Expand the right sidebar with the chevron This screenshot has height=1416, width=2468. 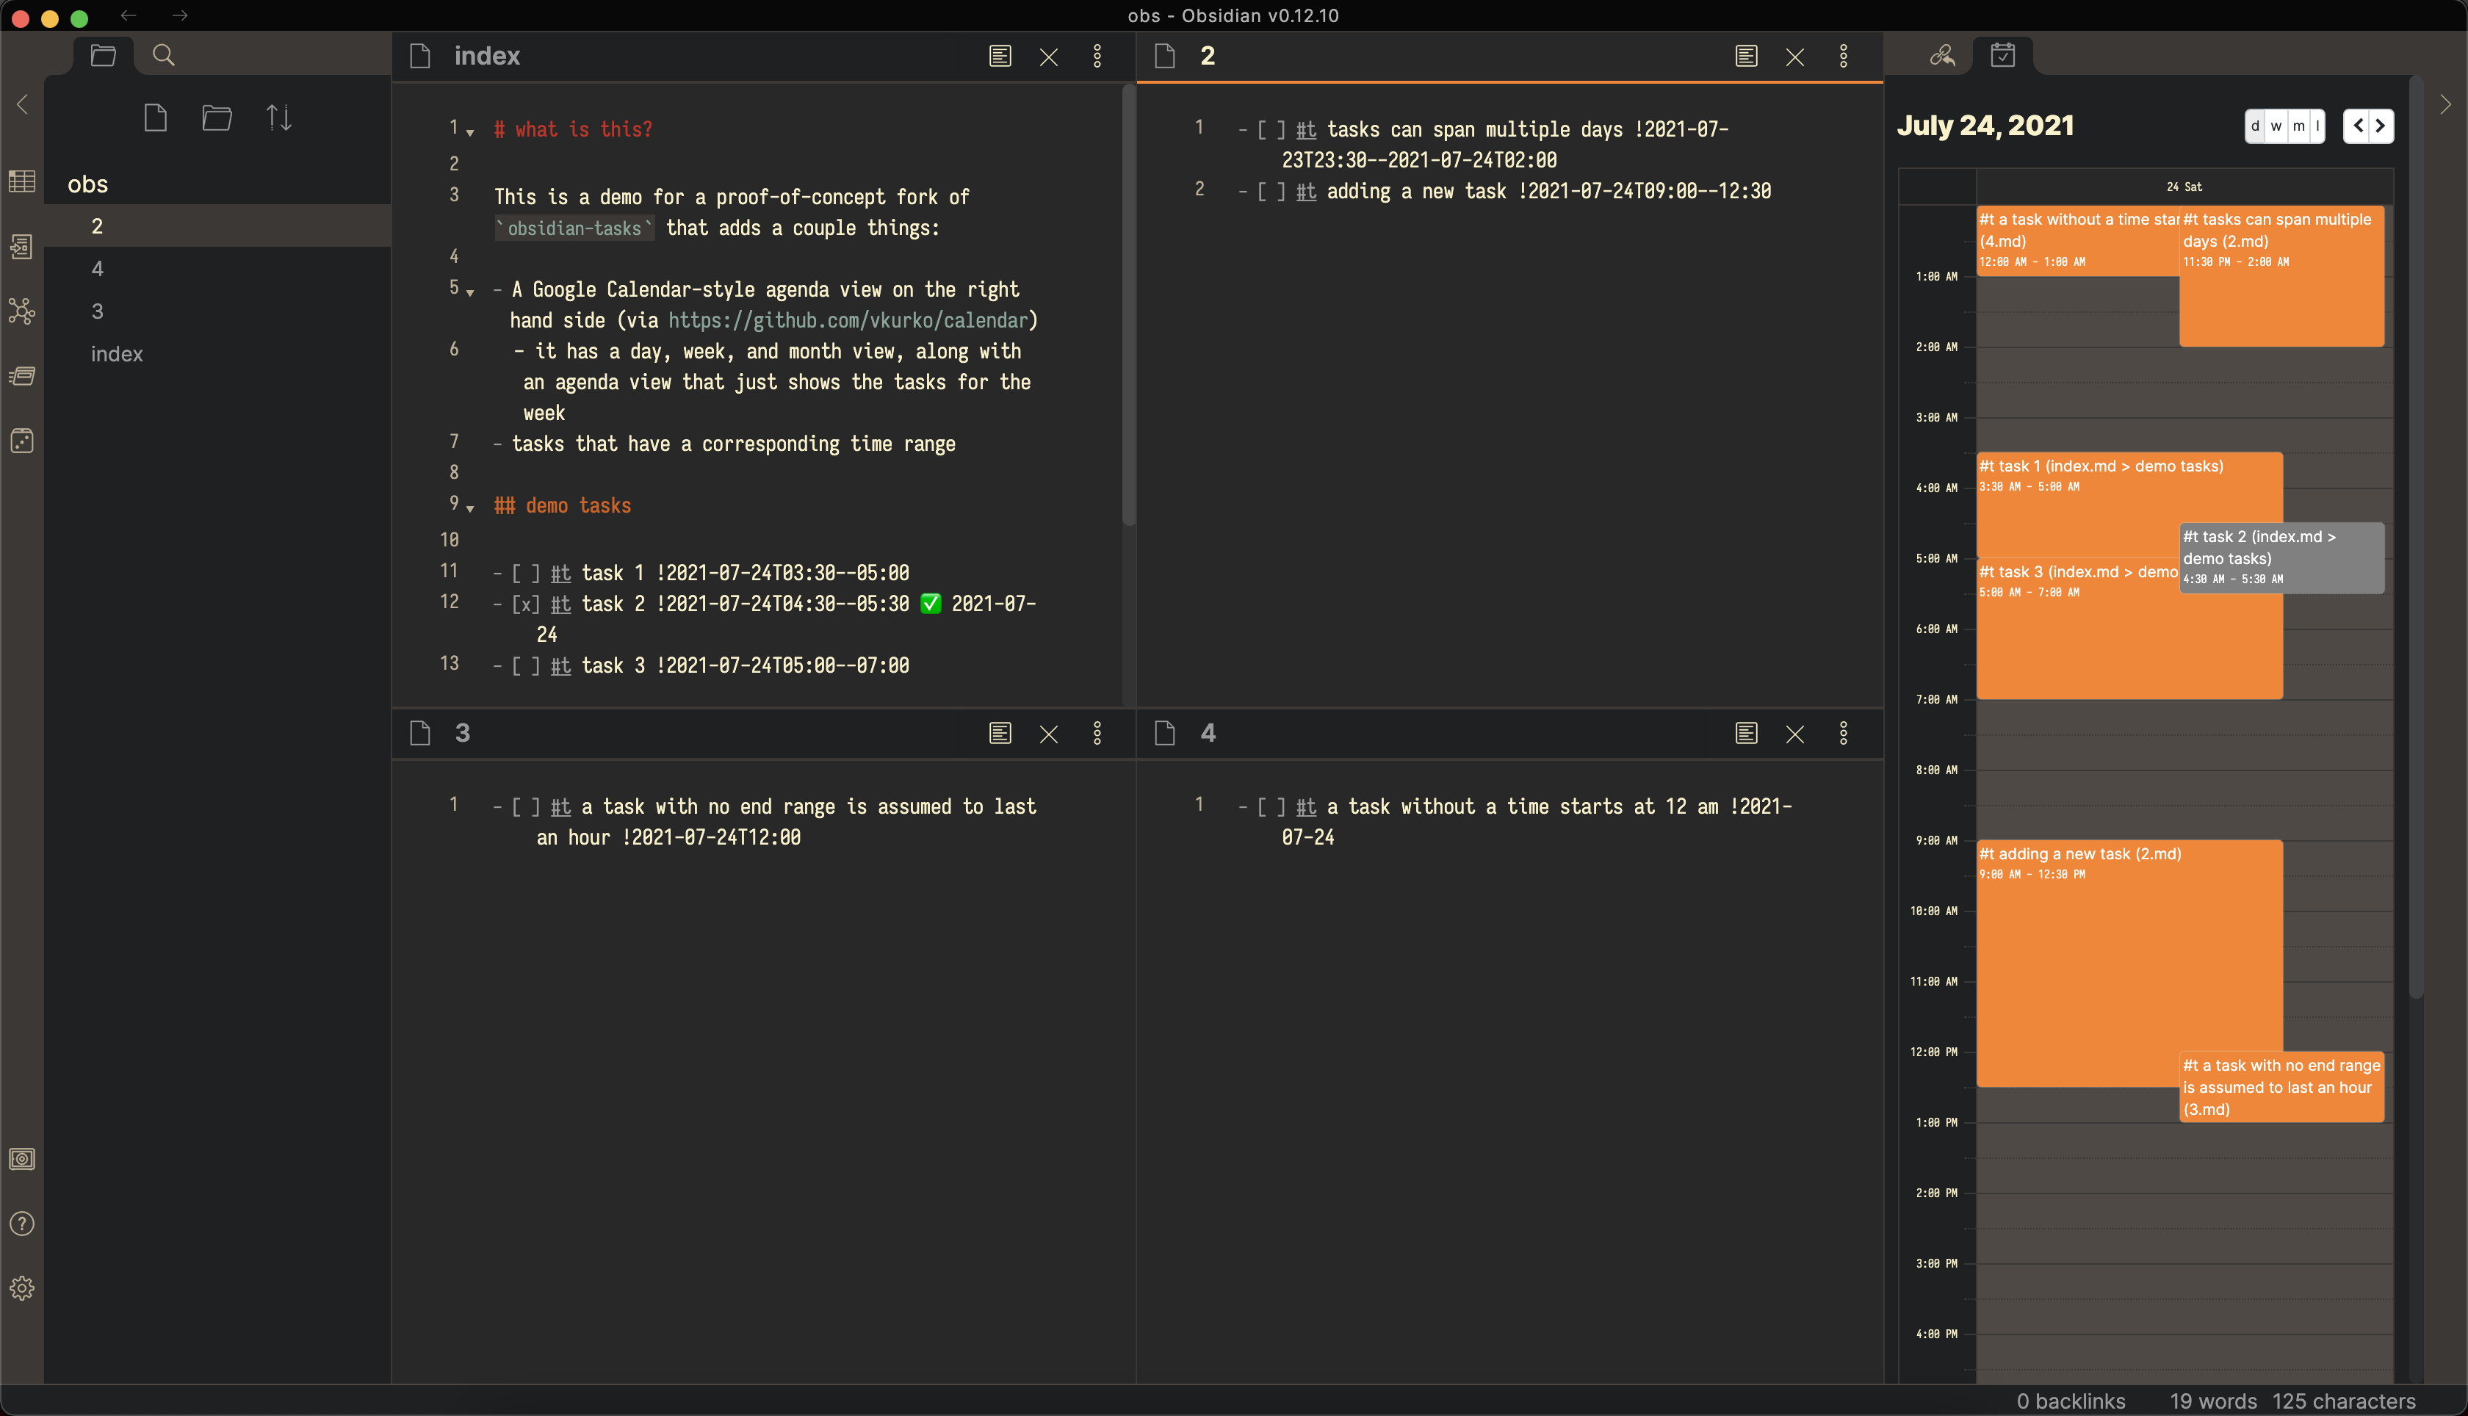[2446, 104]
